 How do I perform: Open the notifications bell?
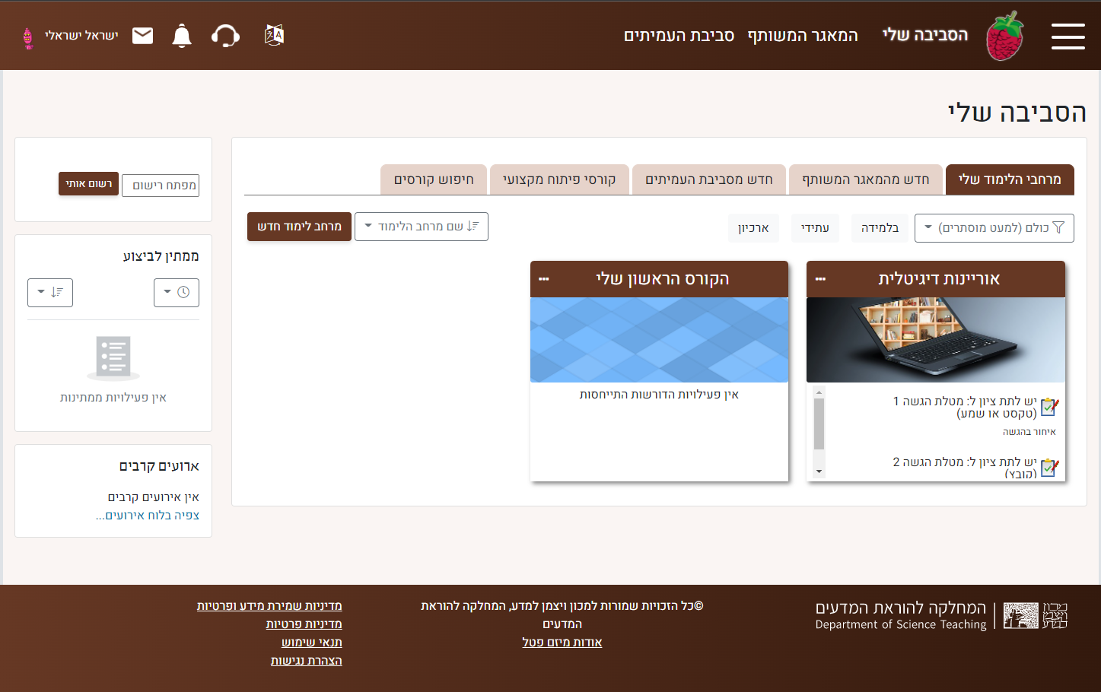(x=182, y=36)
